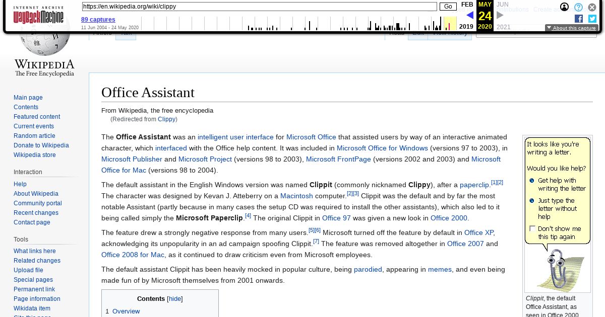Go to Overview section in contents
The height and width of the screenshot is (317, 605).
click(x=126, y=311)
